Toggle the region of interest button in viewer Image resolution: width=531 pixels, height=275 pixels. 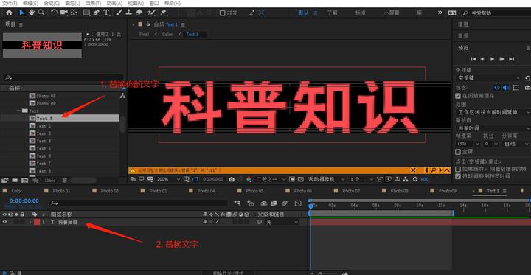292,179
